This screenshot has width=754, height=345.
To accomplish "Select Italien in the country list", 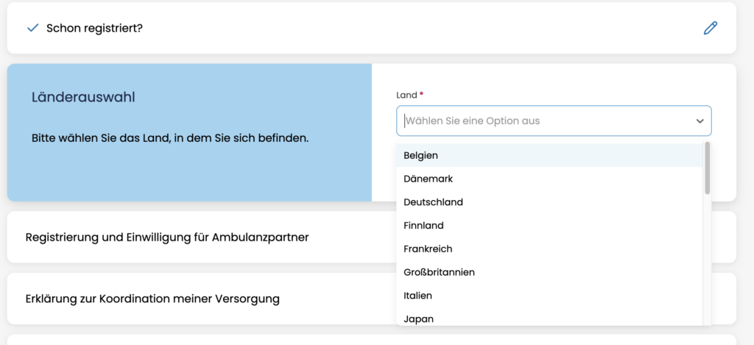I will [549, 296].
